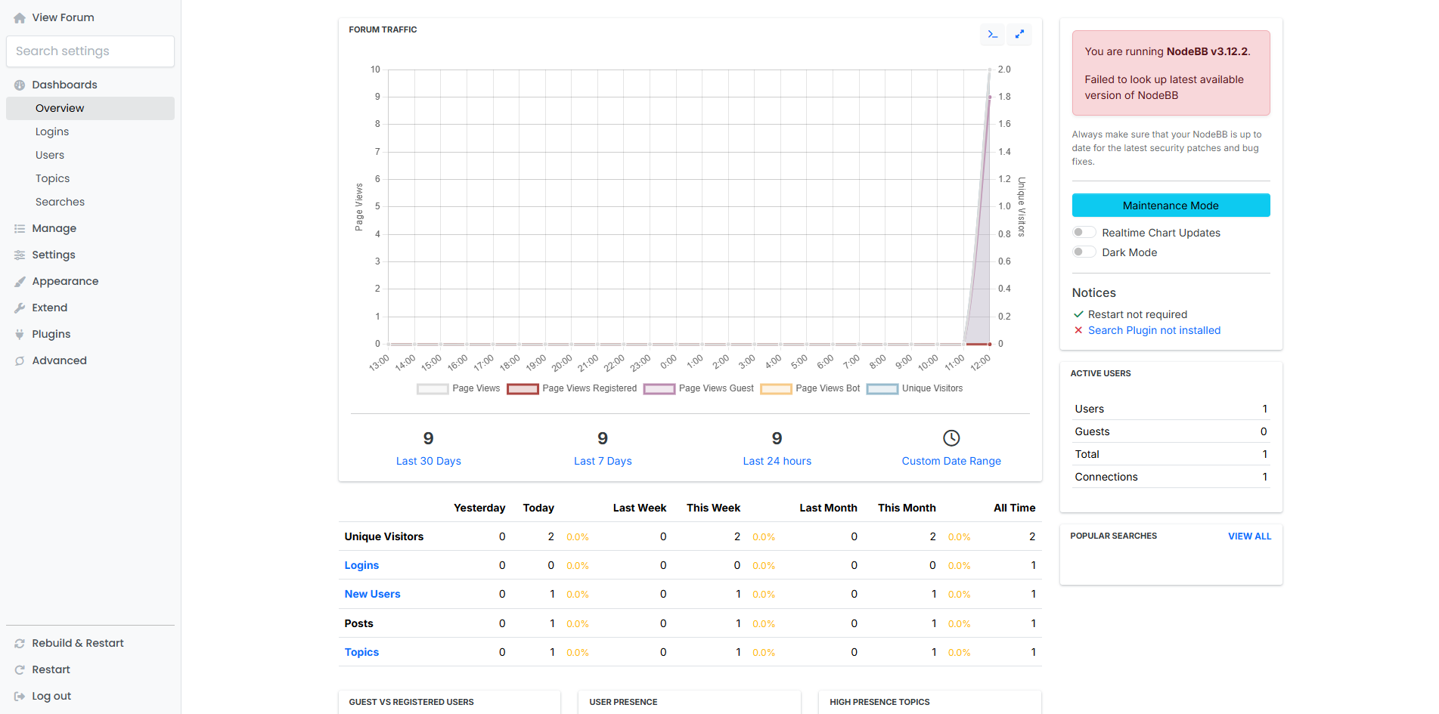Click the Manage list icon
The height and width of the screenshot is (714, 1439).
[20, 229]
